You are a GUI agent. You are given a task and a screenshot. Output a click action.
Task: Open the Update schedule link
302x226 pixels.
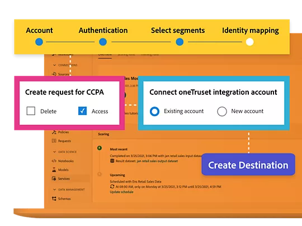pos(121,192)
